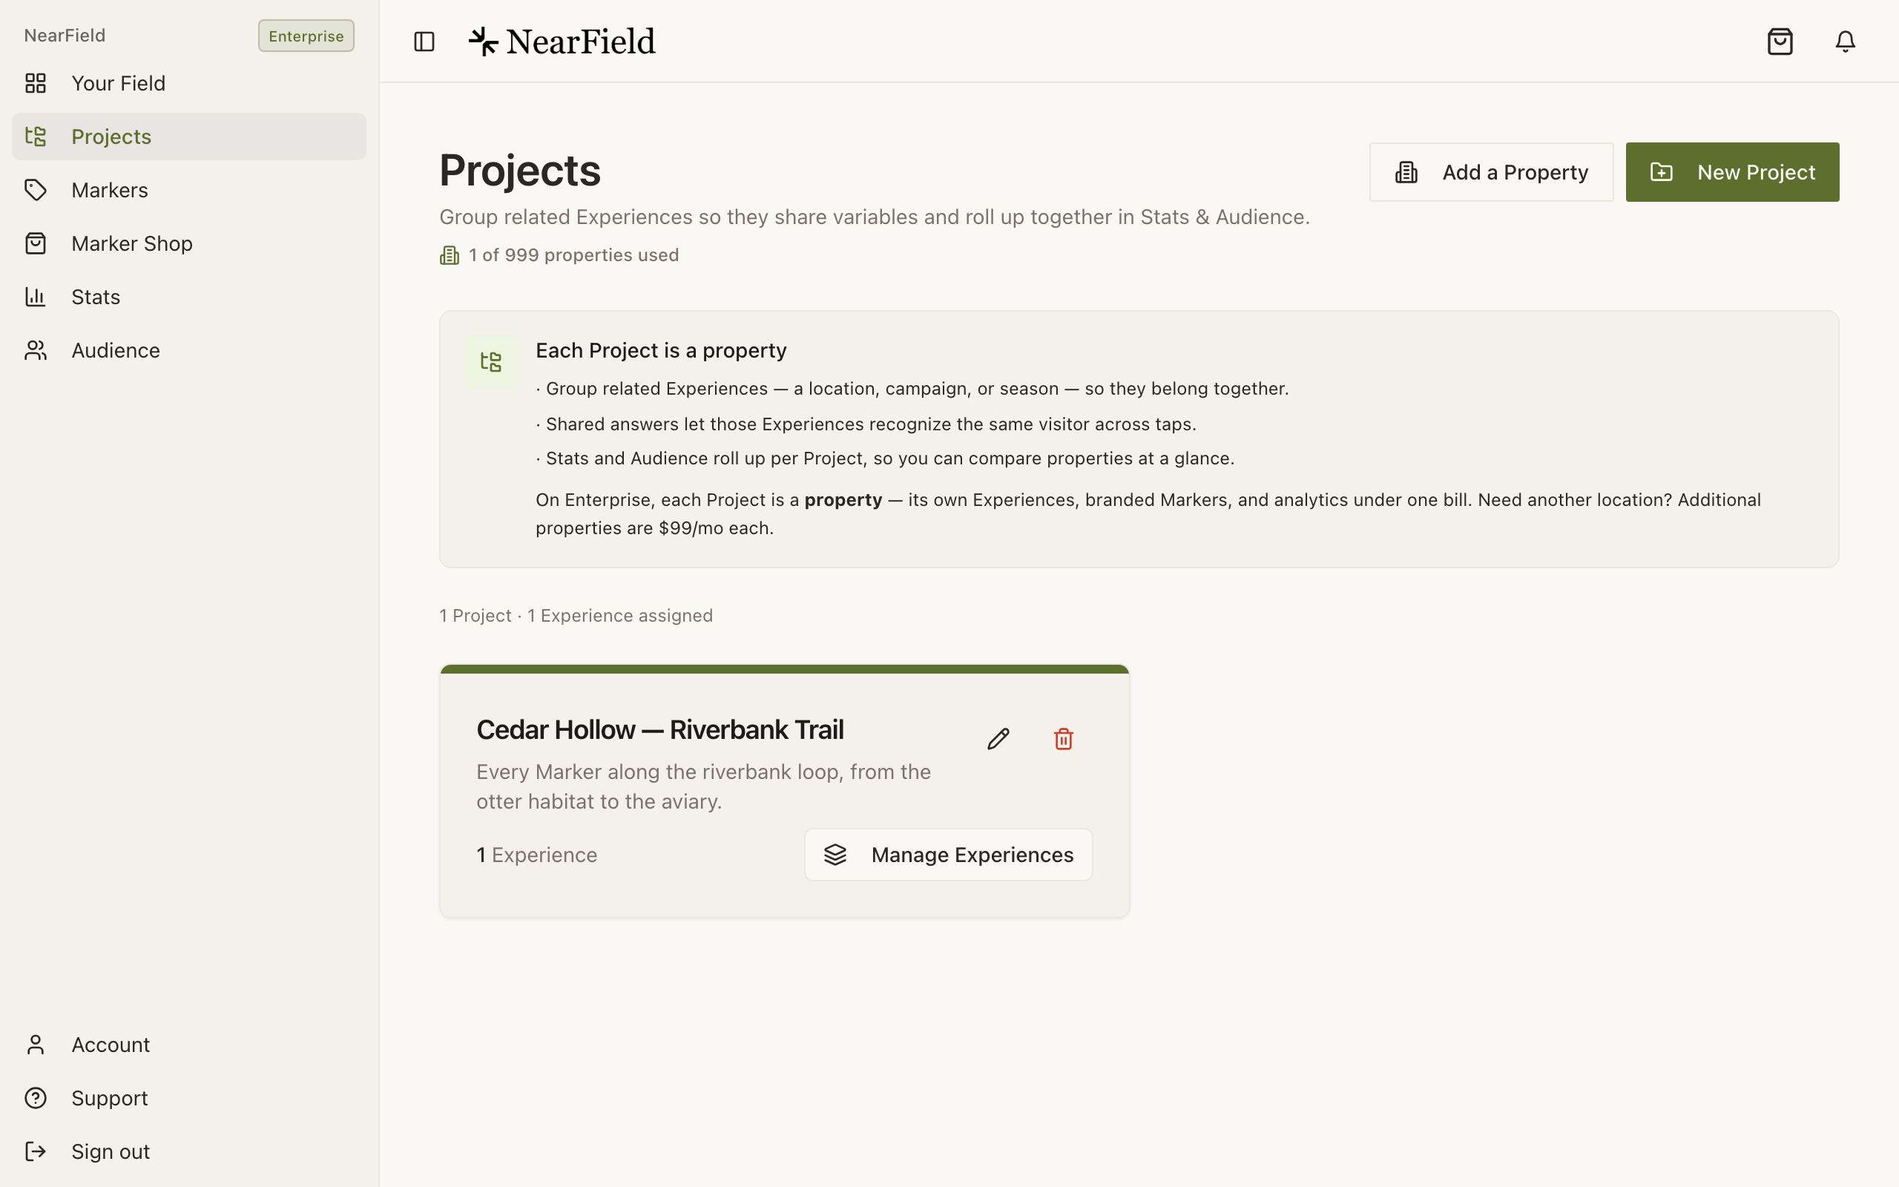Click the riverbank loop project description
This screenshot has height=1187, width=1899.
tap(703, 786)
